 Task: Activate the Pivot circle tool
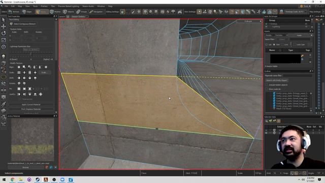(4, 47)
